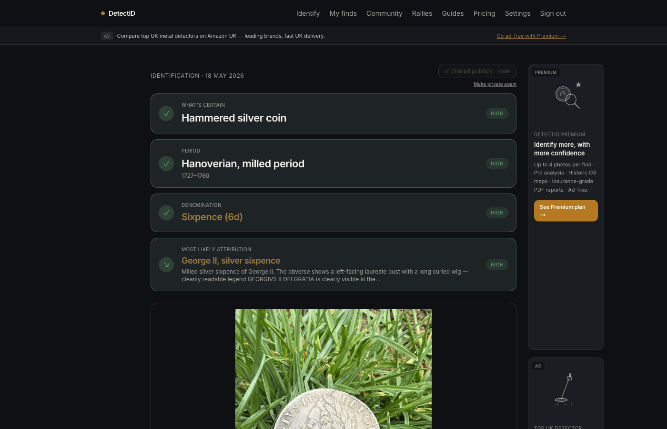Click the arrow icon beside George II attribution
The height and width of the screenshot is (429, 667).
pos(166,265)
